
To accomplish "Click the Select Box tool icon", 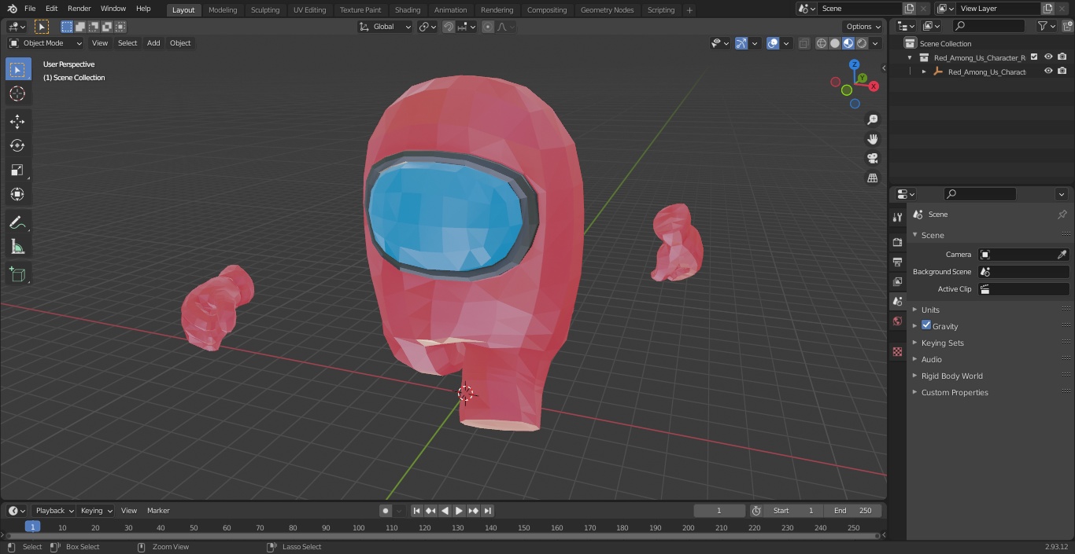I will tap(17, 69).
